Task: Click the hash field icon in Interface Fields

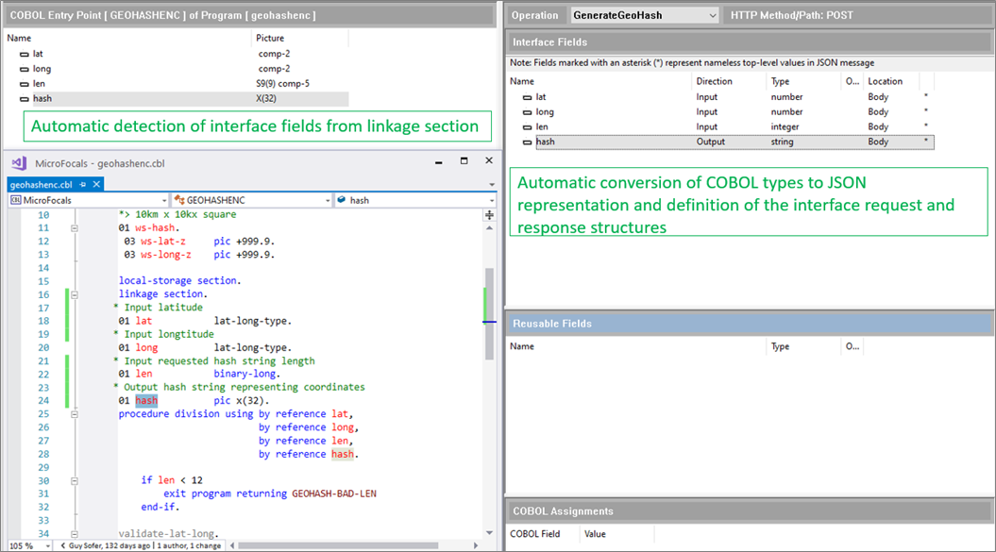Action: (526, 142)
